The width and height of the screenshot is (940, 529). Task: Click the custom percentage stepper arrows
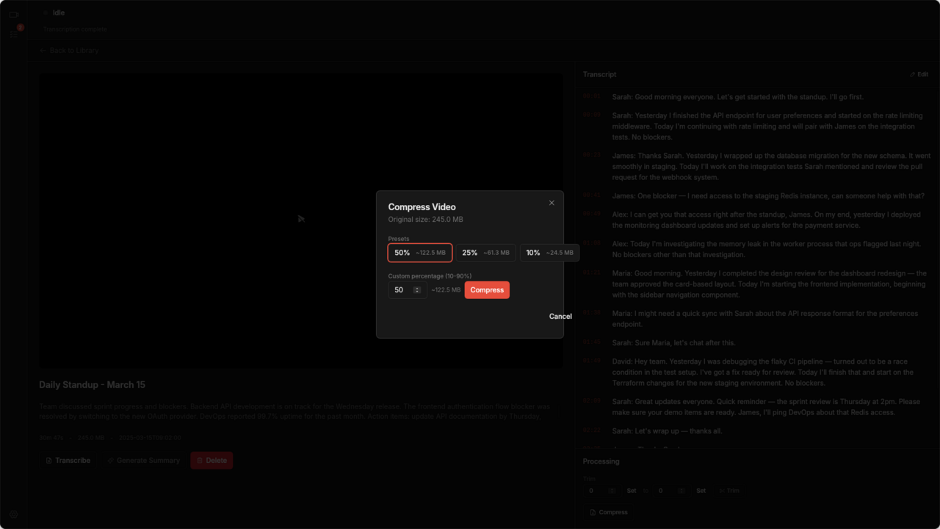pos(418,289)
